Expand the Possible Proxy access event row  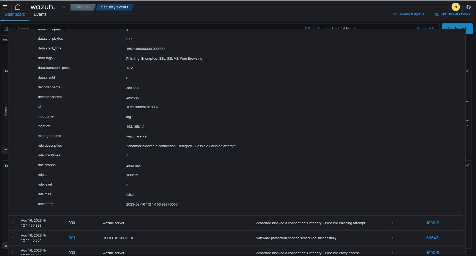tap(12, 253)
